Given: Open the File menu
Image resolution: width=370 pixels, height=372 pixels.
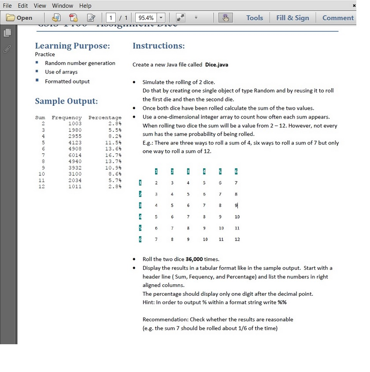Looking at the screenshot, I should click(7, 5).
